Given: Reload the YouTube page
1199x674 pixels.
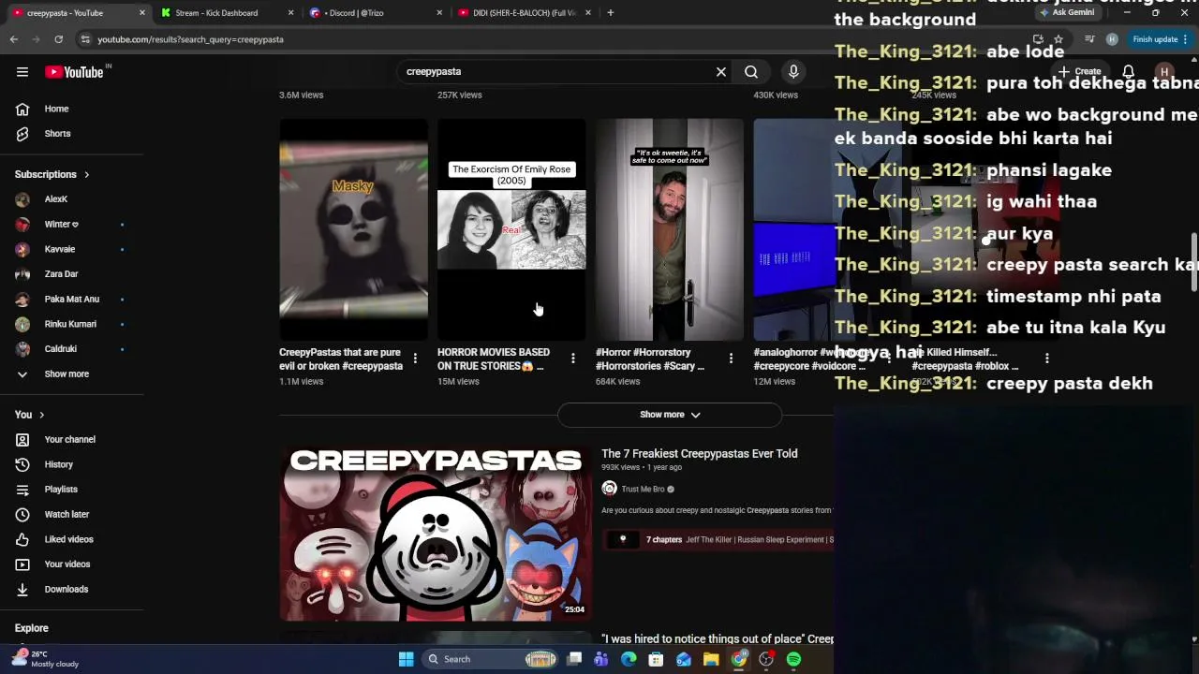Looking at the screenshot, I should 59,39.
